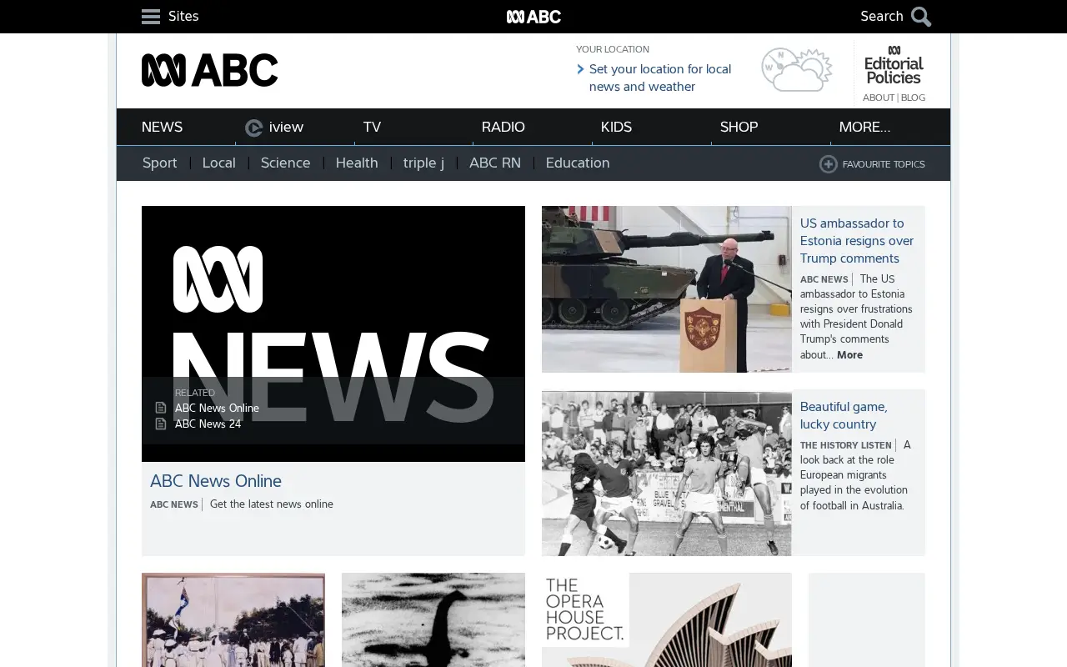Click document icon beside ABC News 24
1067x667 pixels.
161,424
